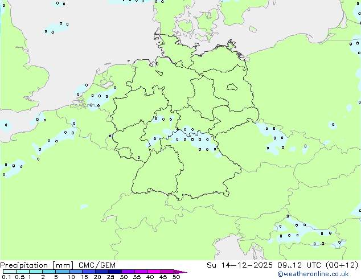Image resolution: width=361 pixels, height=279 pixels.
Task: Click the '[mm]' unit label
Action: (x=63, y=265)
